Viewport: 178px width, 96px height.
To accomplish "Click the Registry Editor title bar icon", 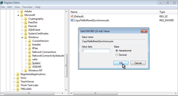I will click(x=2, y=2).
